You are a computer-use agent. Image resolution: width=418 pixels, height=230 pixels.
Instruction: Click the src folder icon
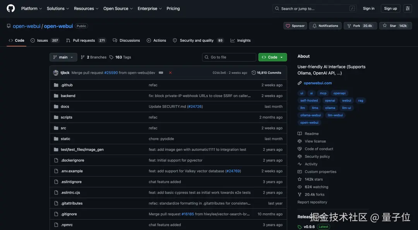(x=56, y=128)
